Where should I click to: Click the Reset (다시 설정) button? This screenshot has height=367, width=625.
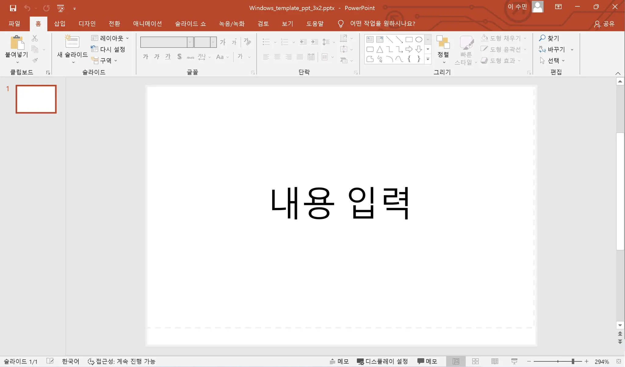[x=108, y=49]
